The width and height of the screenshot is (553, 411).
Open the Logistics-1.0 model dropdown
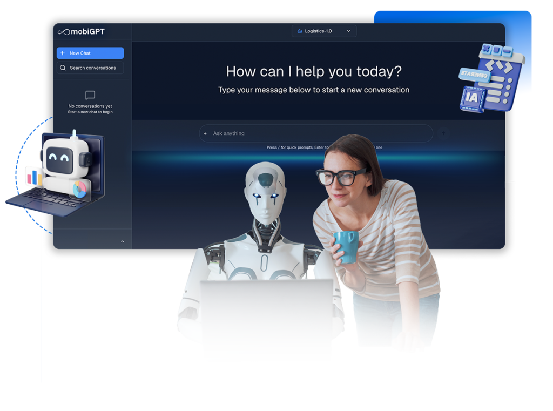click(324, 31)
